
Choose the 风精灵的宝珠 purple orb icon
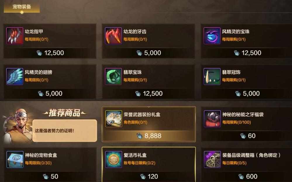[x=212, y=36]
